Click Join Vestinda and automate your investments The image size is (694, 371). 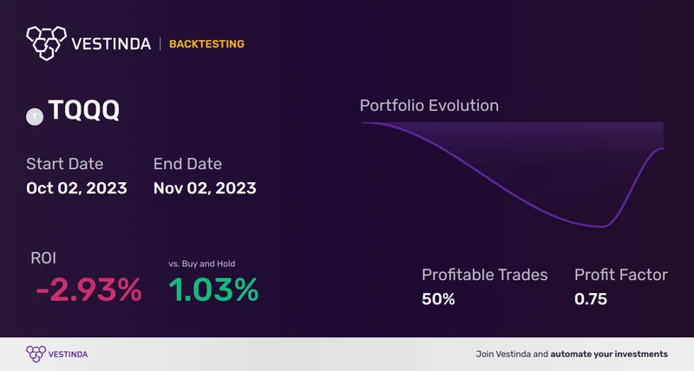pyautogui.click(x=572, y=354)
